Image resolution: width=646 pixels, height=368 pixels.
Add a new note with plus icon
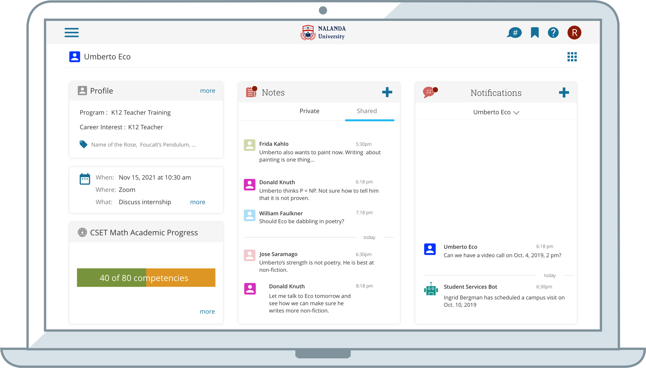387,92
